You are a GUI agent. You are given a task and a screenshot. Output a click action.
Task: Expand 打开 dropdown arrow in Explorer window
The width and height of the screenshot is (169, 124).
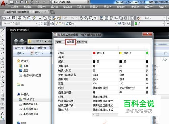coord(43,53)
